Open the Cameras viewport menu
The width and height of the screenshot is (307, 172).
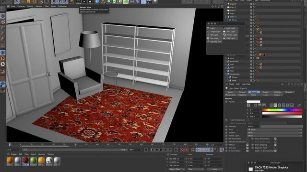[21, 6]
